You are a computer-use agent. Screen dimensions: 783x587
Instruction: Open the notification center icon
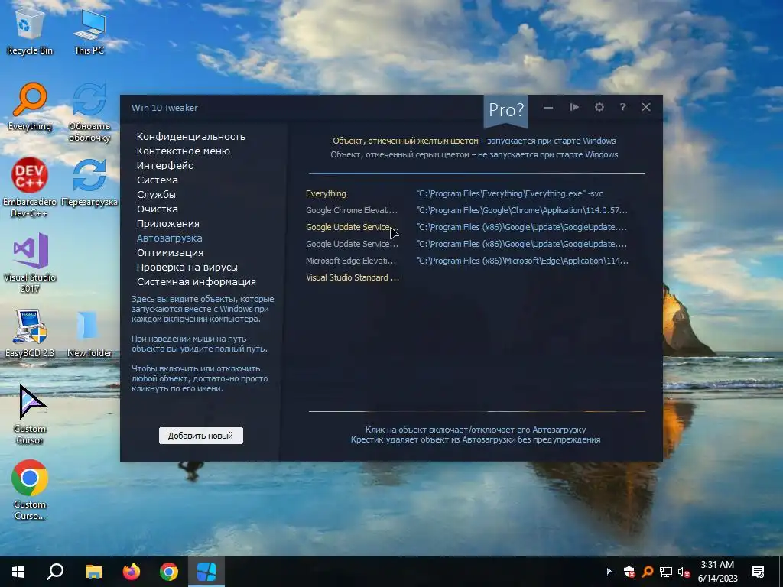point(758,572)
